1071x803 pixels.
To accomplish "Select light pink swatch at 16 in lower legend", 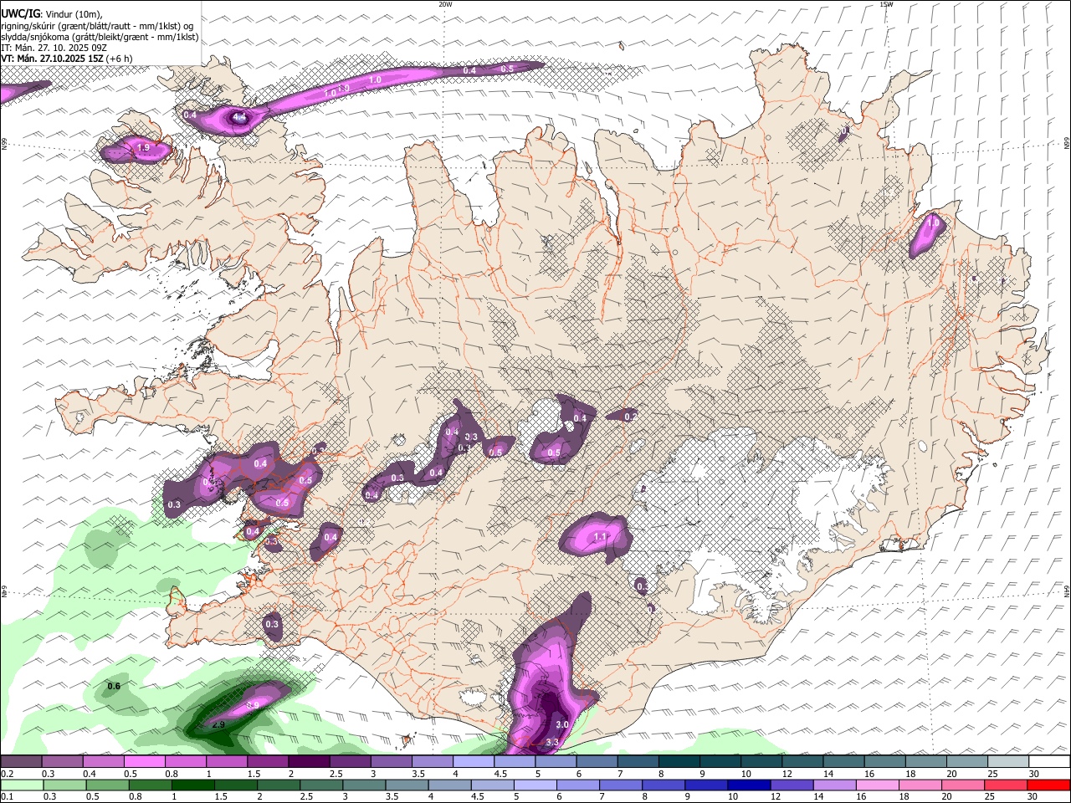I will coord(877,785).
